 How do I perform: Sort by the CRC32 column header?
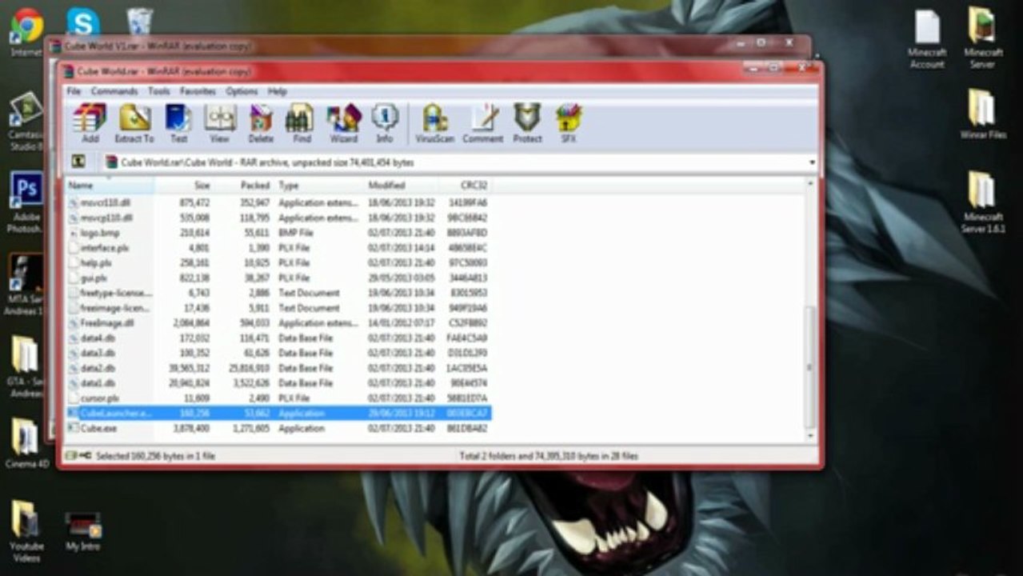pyautogui.click(x=465, y=186)
